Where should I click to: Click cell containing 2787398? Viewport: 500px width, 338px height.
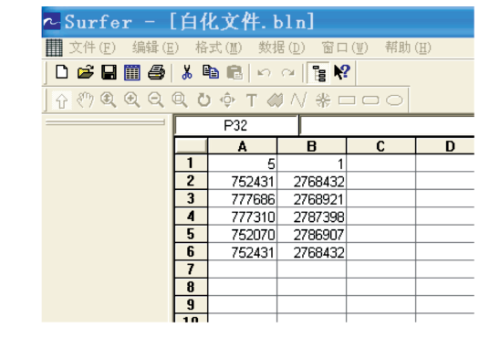311,217
